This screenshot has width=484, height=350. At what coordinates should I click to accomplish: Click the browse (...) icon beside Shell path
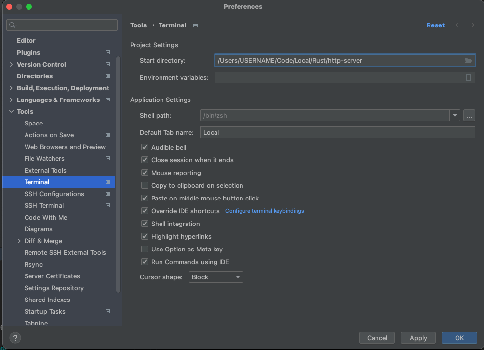[x=469, y=115]
